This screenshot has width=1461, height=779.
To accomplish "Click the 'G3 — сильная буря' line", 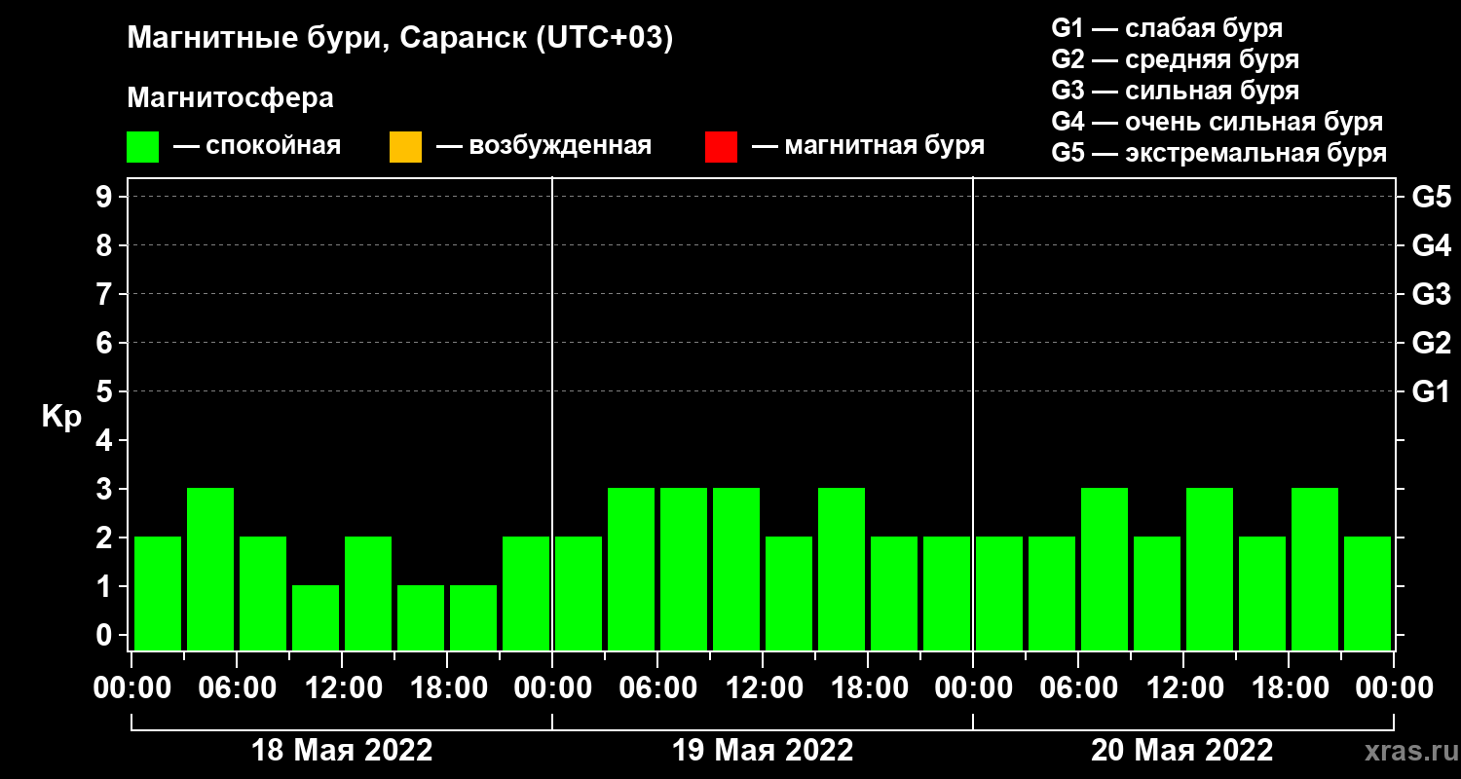I will [1175, 91].
